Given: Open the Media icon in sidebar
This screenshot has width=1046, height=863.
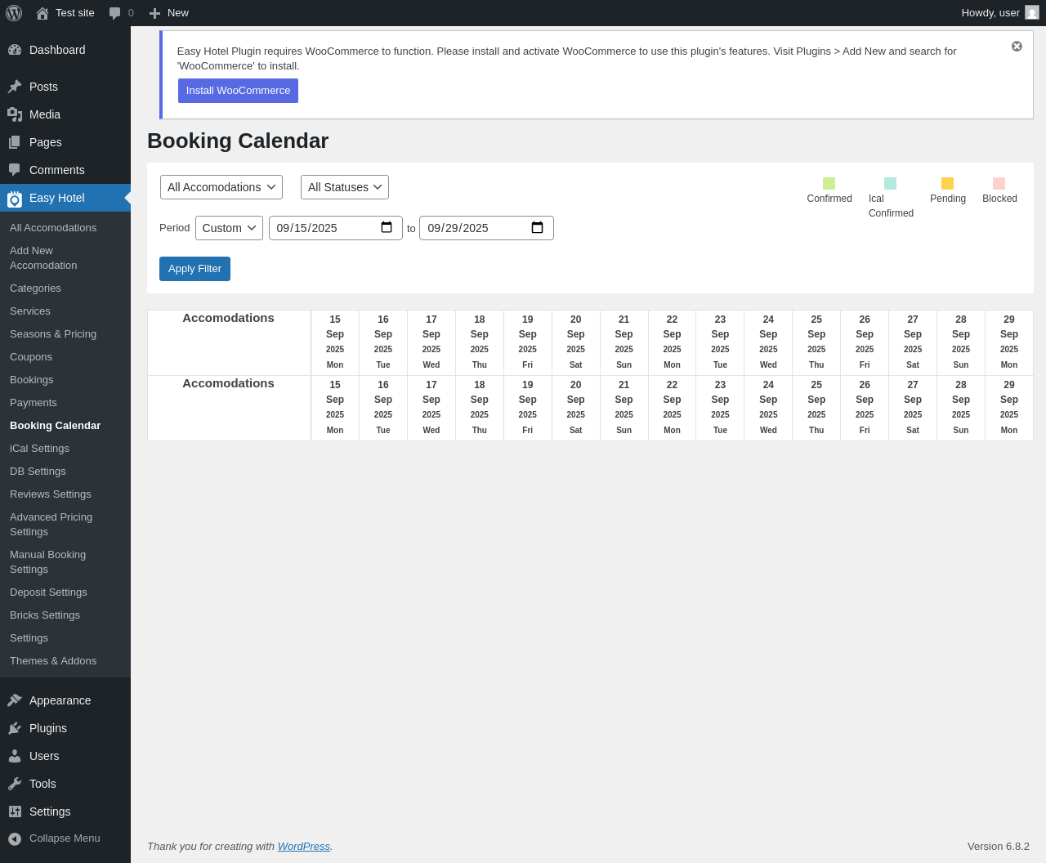Looking at the screenshot, I should 15,114.
